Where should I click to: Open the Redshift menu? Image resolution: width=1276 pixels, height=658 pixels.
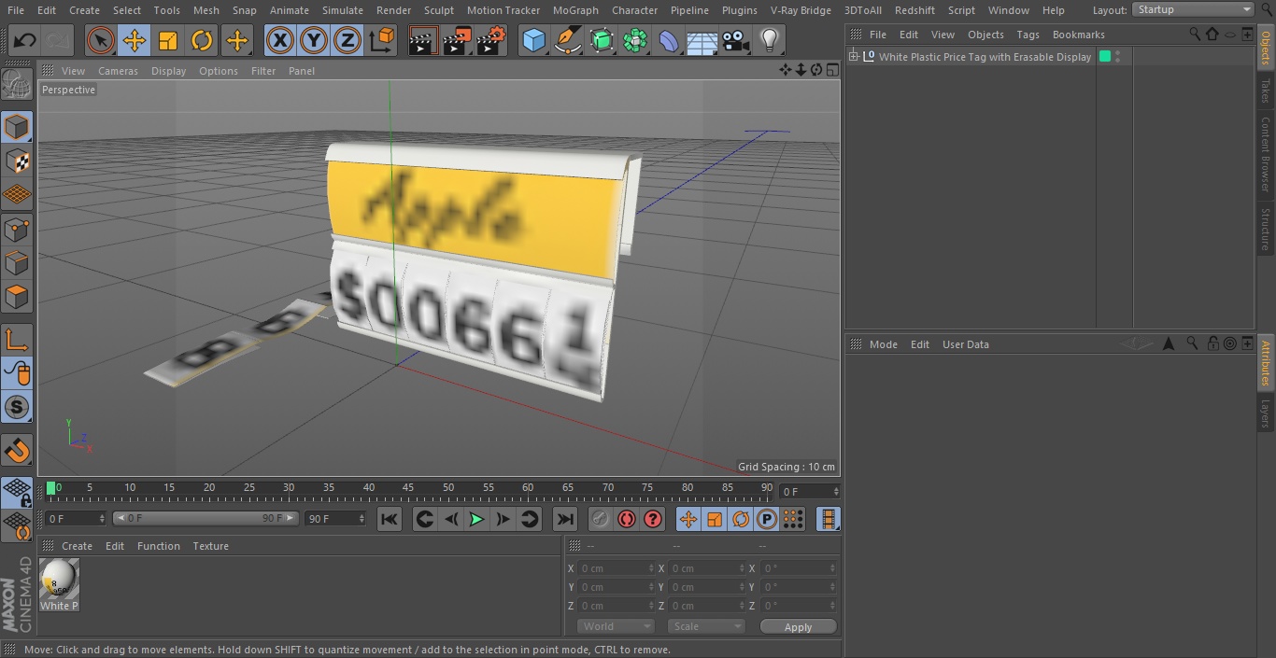pos(914,10)
